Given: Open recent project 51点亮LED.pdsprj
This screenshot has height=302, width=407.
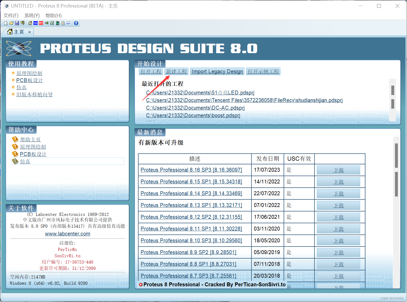Looking at the screenshot, I should click(x=200, y=93).
